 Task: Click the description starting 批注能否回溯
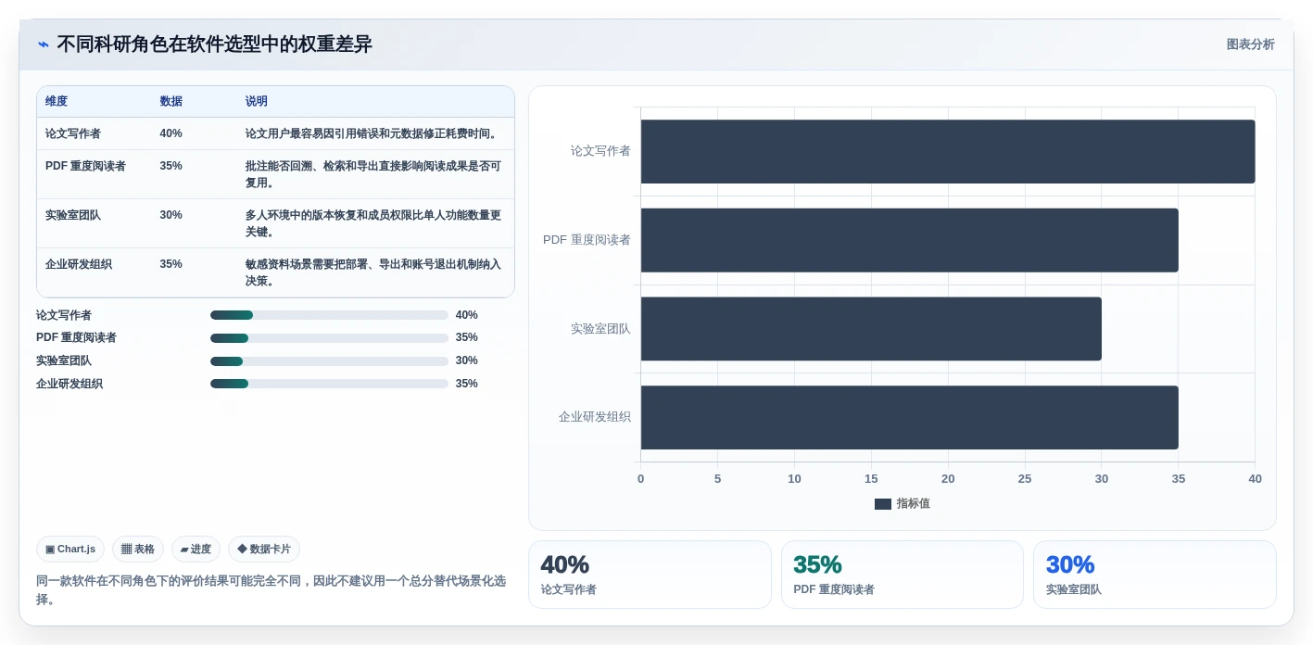coord(373,174)
